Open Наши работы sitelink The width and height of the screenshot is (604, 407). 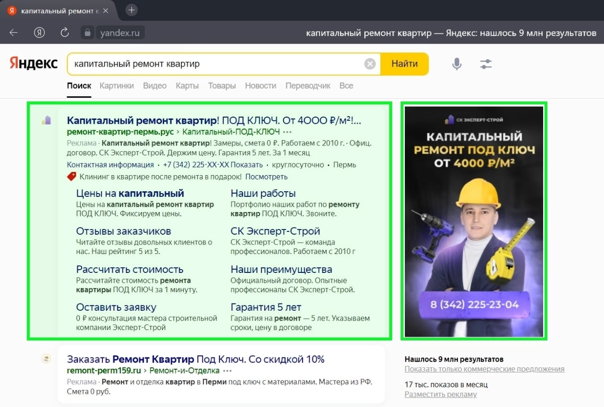[x=263, y=193]
